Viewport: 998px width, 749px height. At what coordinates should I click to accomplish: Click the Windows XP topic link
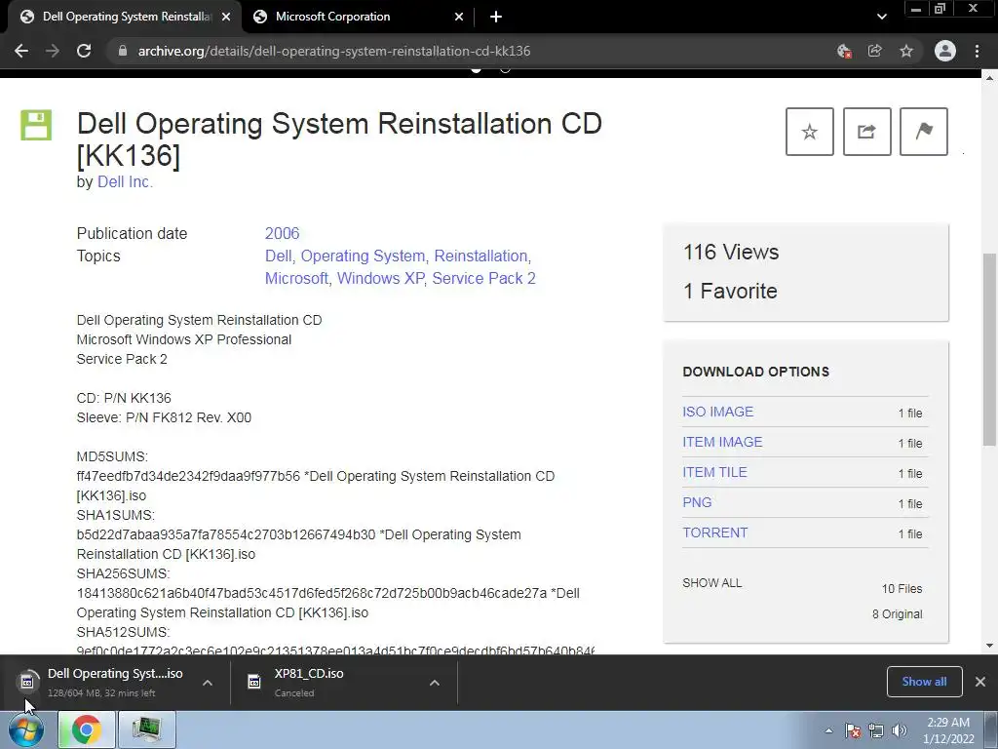[380, 278]
